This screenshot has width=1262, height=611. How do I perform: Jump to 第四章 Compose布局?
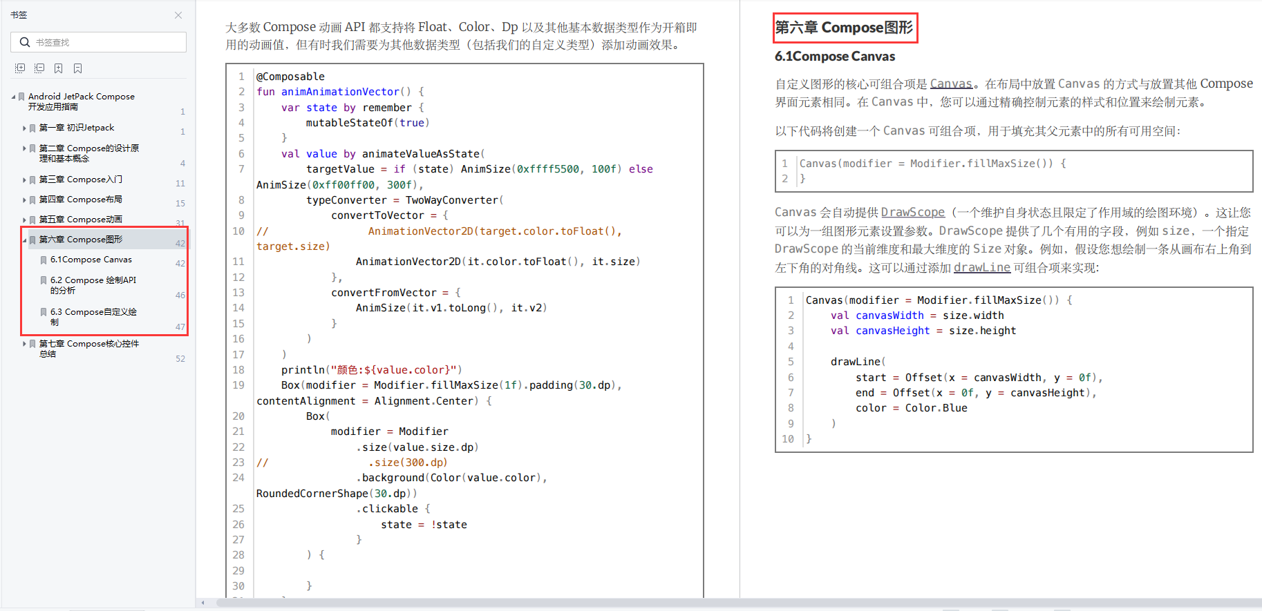point(81,200)
